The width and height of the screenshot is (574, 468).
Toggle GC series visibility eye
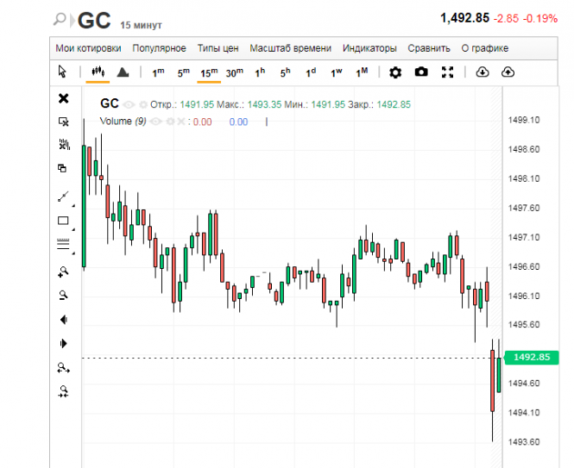[x=129, y=105]
